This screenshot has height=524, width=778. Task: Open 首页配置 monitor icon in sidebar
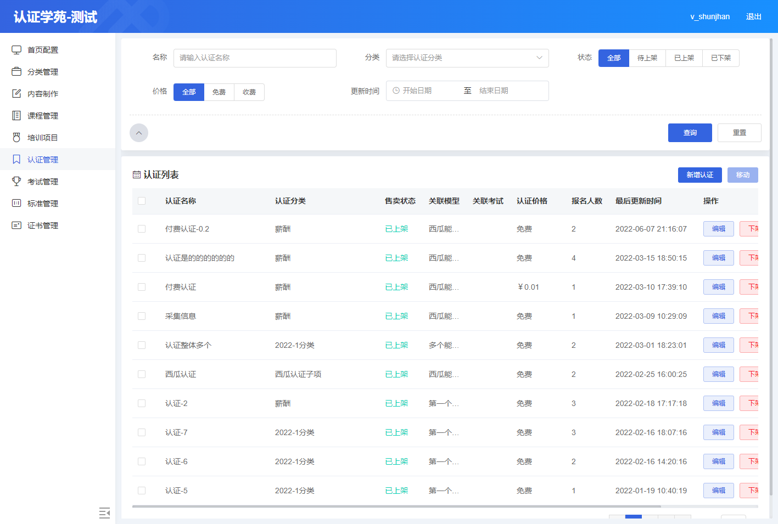pos(16,50)
